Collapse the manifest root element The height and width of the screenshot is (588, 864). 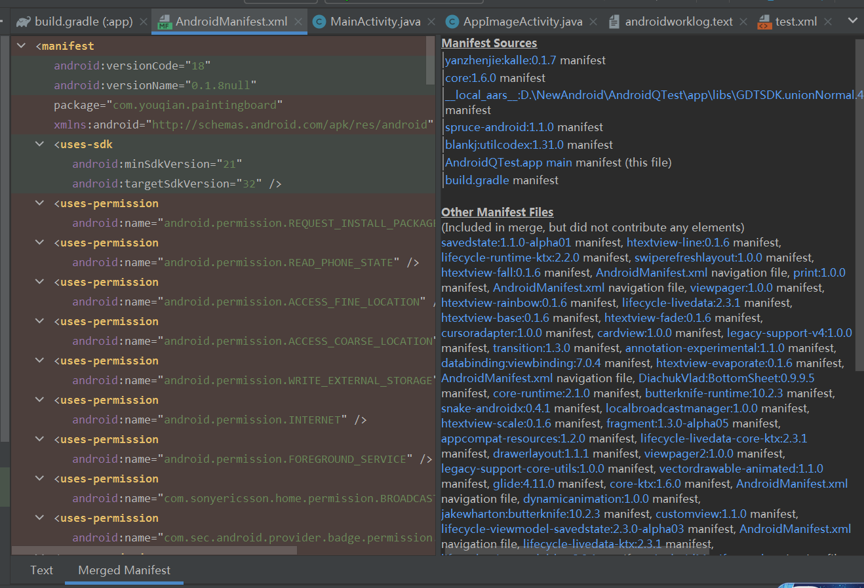pyautogui.click(x=21, y=45)
